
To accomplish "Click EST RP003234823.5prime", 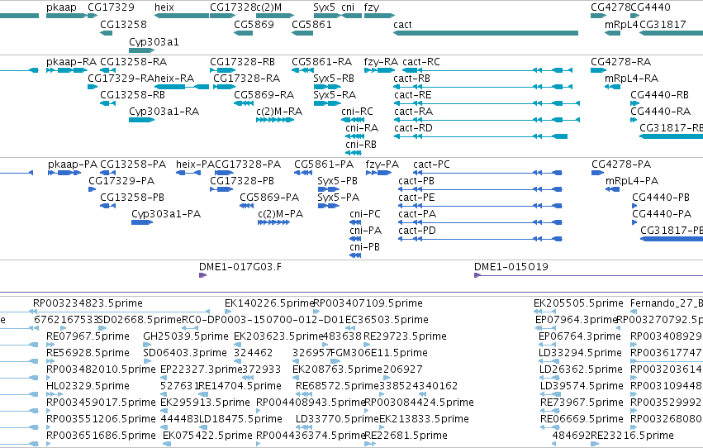I will [x=119, y=312].
